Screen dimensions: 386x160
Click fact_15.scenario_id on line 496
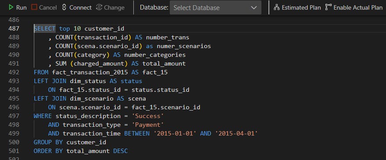click(166, 108)
